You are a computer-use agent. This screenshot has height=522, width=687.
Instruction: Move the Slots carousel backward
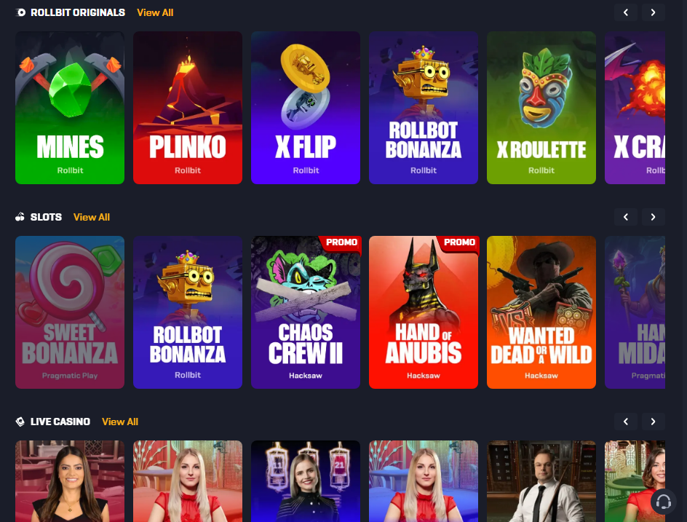[x=626, y=217]
